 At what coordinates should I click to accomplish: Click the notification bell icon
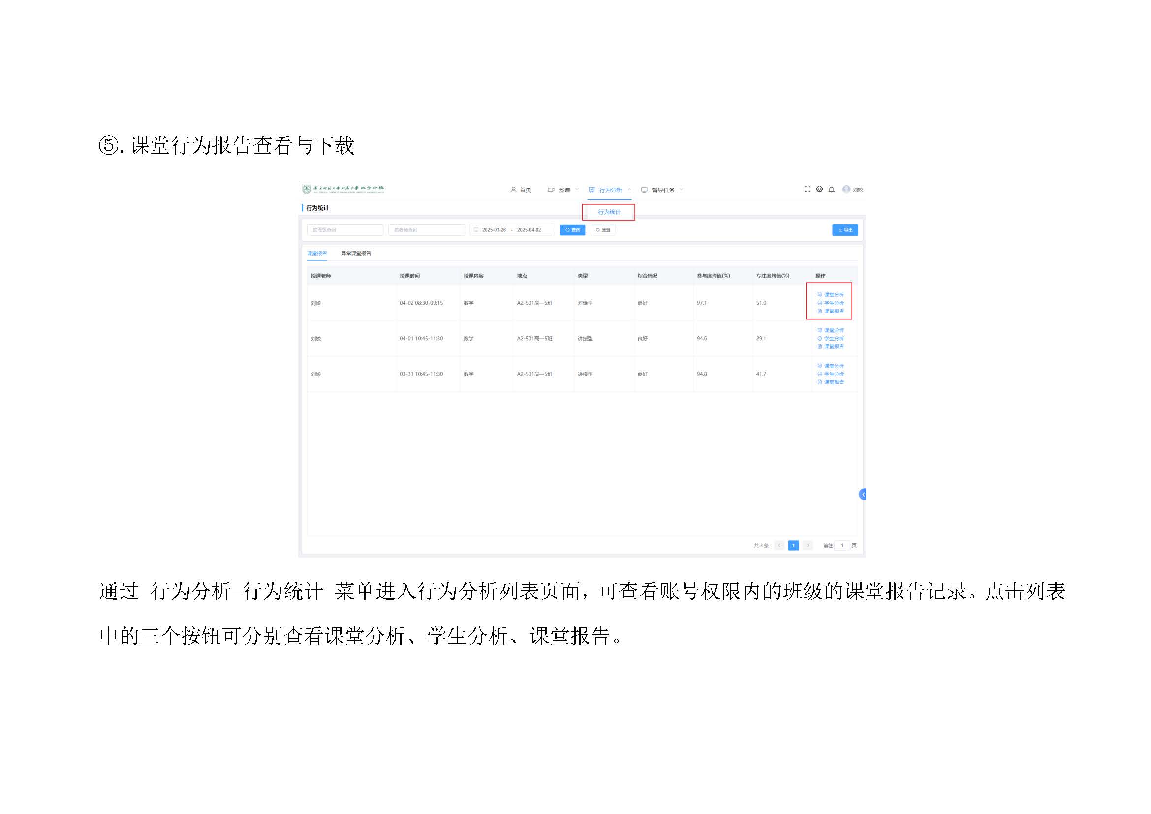click(x=832, y=189)
